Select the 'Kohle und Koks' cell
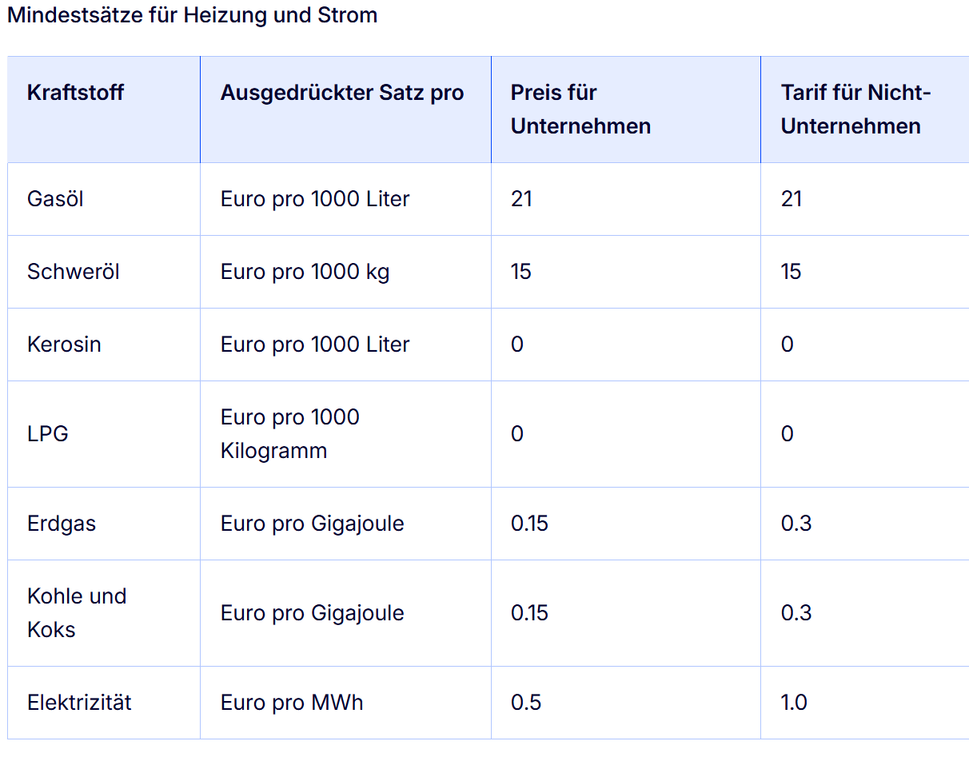The width and height of the screenshot is (969, 761). 77,613
